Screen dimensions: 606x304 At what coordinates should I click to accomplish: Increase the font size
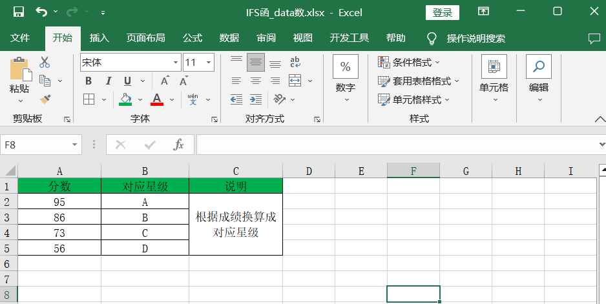point(165,81)
